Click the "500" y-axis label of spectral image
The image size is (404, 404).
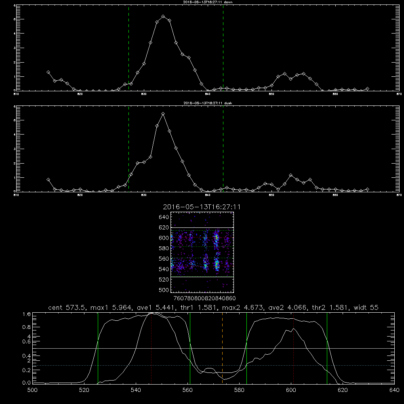(x=164, y=290)
